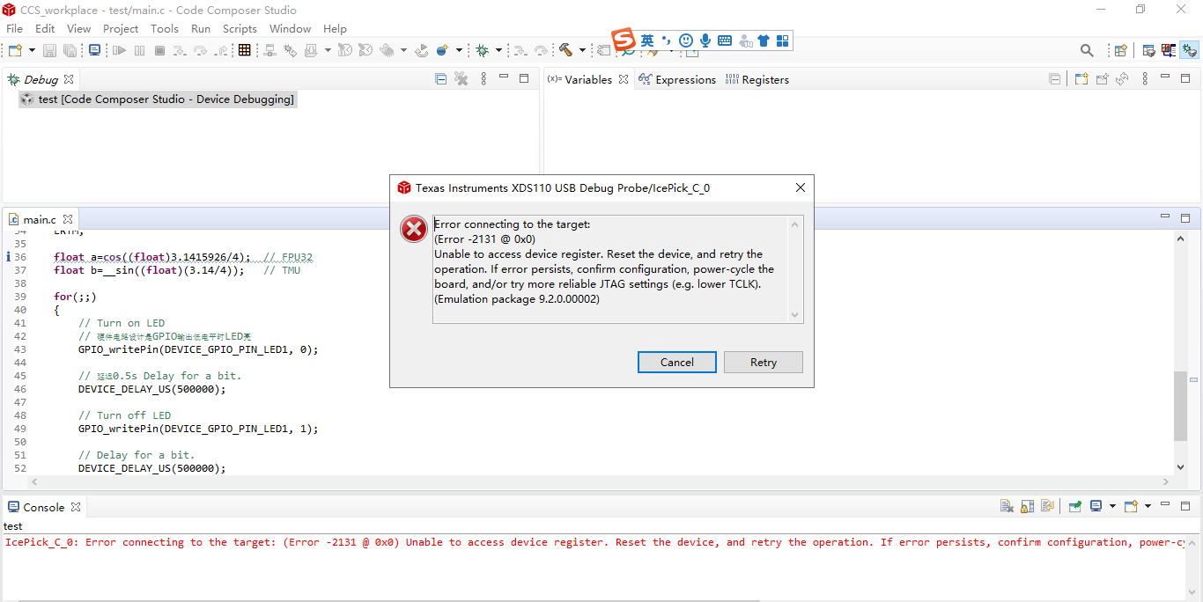Viewport: 1203px width, 602px height.
Task: Click Remove All Terminated in Debug view
Action: [461, 79]
